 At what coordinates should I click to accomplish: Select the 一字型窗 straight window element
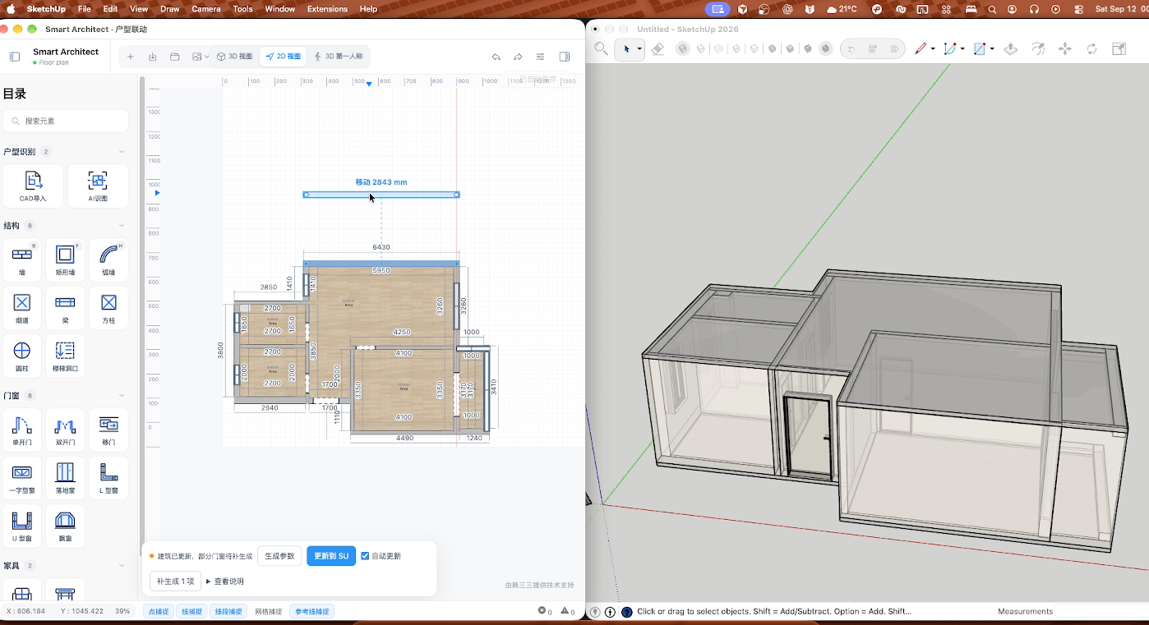point(22,478)
